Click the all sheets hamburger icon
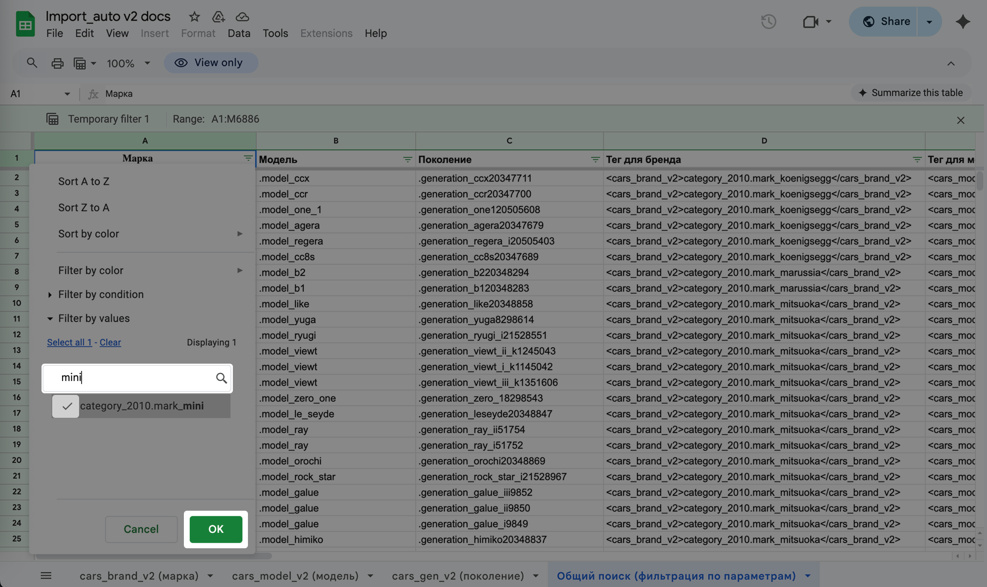Viewport: 987px width, 587px height. [46, 576]
